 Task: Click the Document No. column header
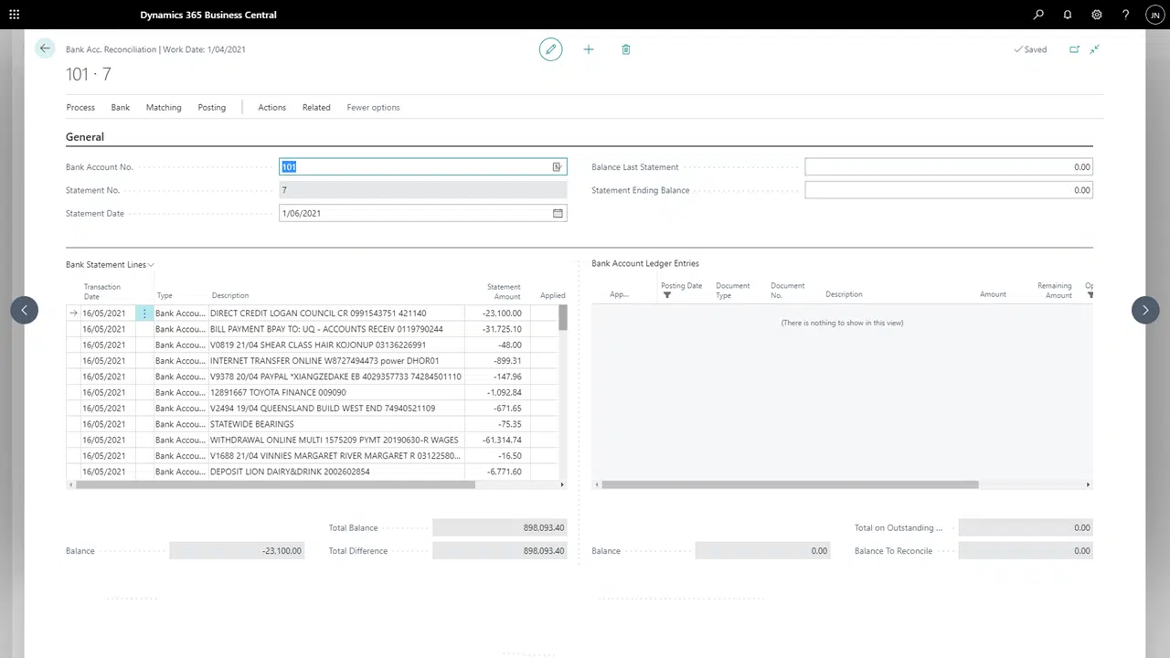pos(788,291)
